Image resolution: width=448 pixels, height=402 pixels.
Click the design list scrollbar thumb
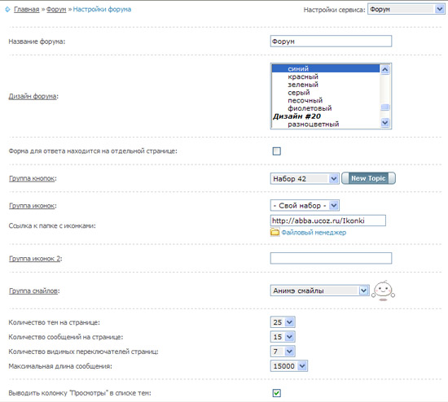(384, 107)
